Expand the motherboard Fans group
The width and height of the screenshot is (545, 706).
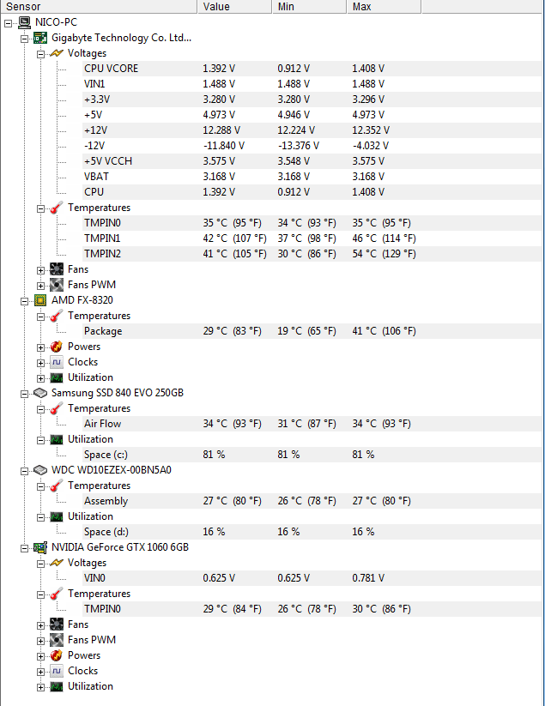(40, 270)
